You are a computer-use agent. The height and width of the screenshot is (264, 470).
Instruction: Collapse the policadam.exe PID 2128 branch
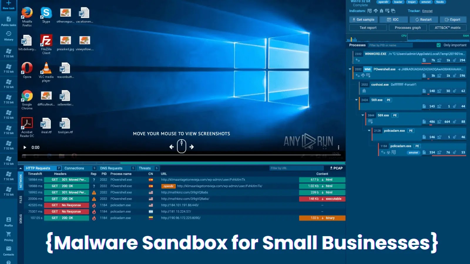click(370, 130)
